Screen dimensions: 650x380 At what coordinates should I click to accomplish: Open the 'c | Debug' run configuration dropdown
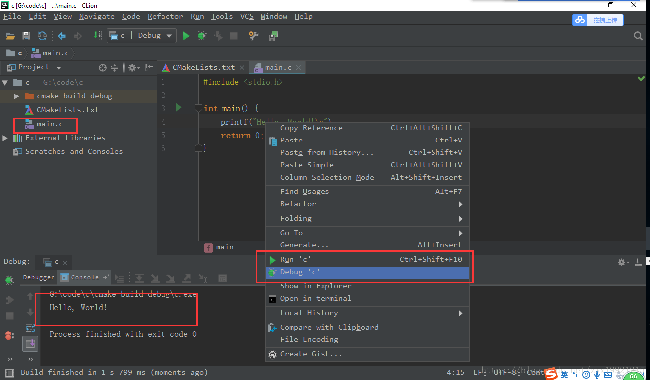pyautogui.click(x=142, y=36)
